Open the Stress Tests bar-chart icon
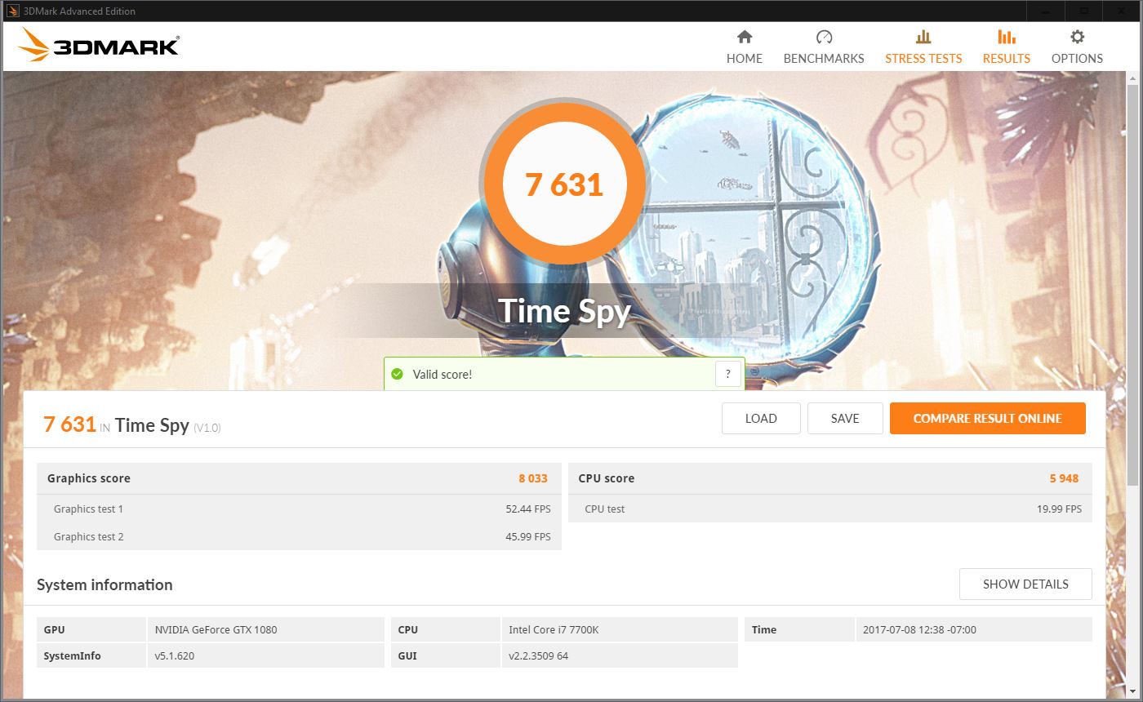This screenshot has height=702, width=1143. point(923,37)
